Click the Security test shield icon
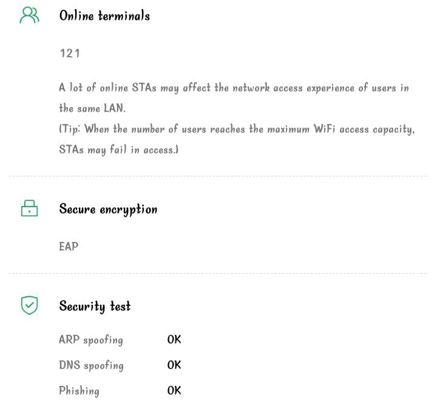437x401 pixels. pos(29,305)
